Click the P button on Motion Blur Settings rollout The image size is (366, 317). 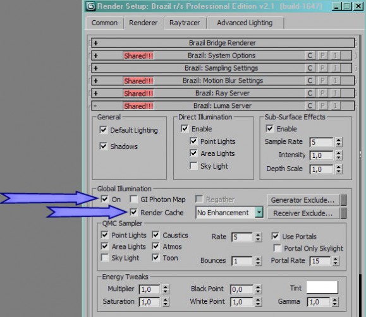pos(322,81)
